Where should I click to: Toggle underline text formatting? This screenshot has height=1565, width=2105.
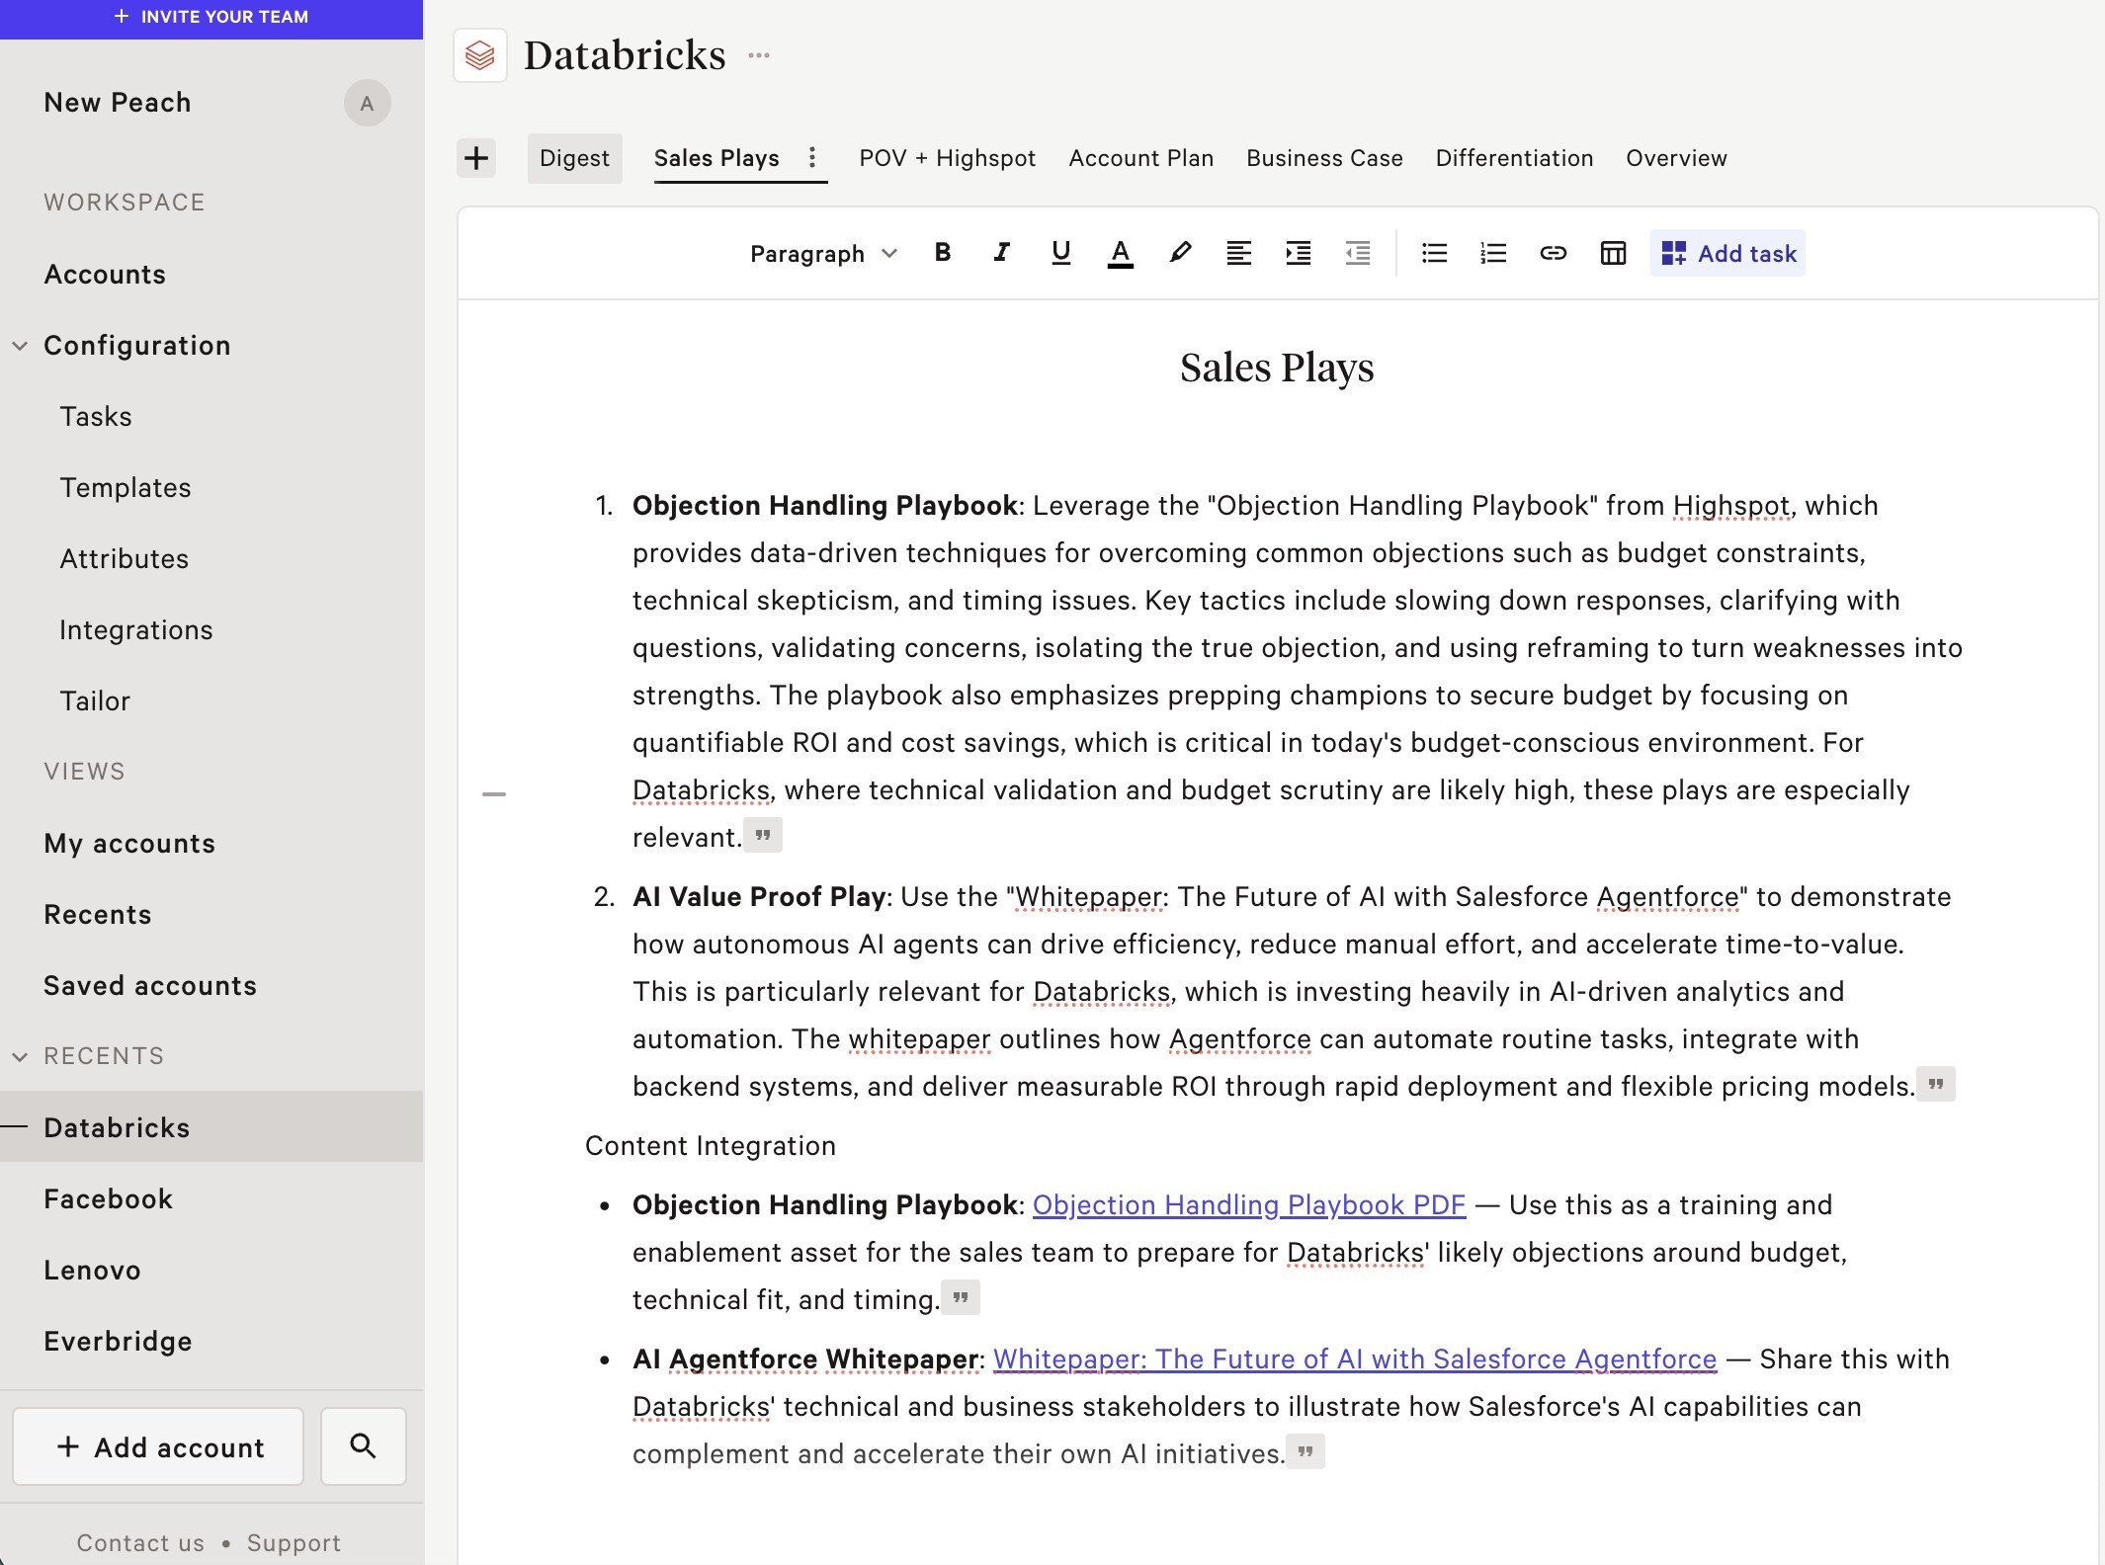pos(1060,253)
